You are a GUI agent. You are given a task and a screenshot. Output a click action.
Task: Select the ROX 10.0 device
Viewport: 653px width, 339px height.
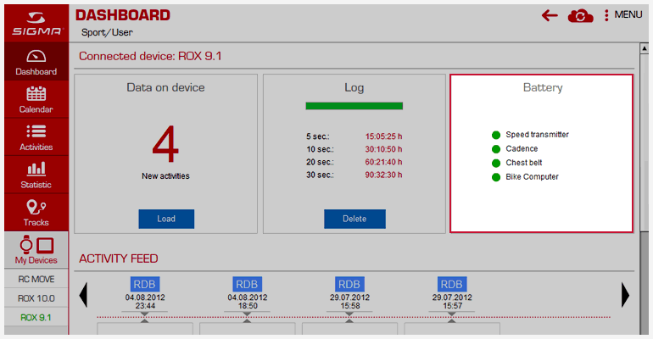coord(36,297)
